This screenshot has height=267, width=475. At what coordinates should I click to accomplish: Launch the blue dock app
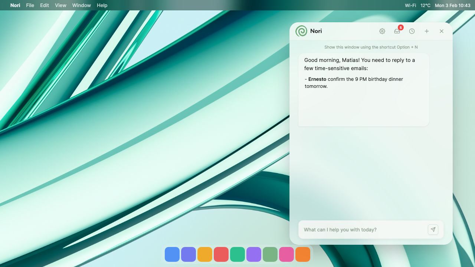(172, 254)
